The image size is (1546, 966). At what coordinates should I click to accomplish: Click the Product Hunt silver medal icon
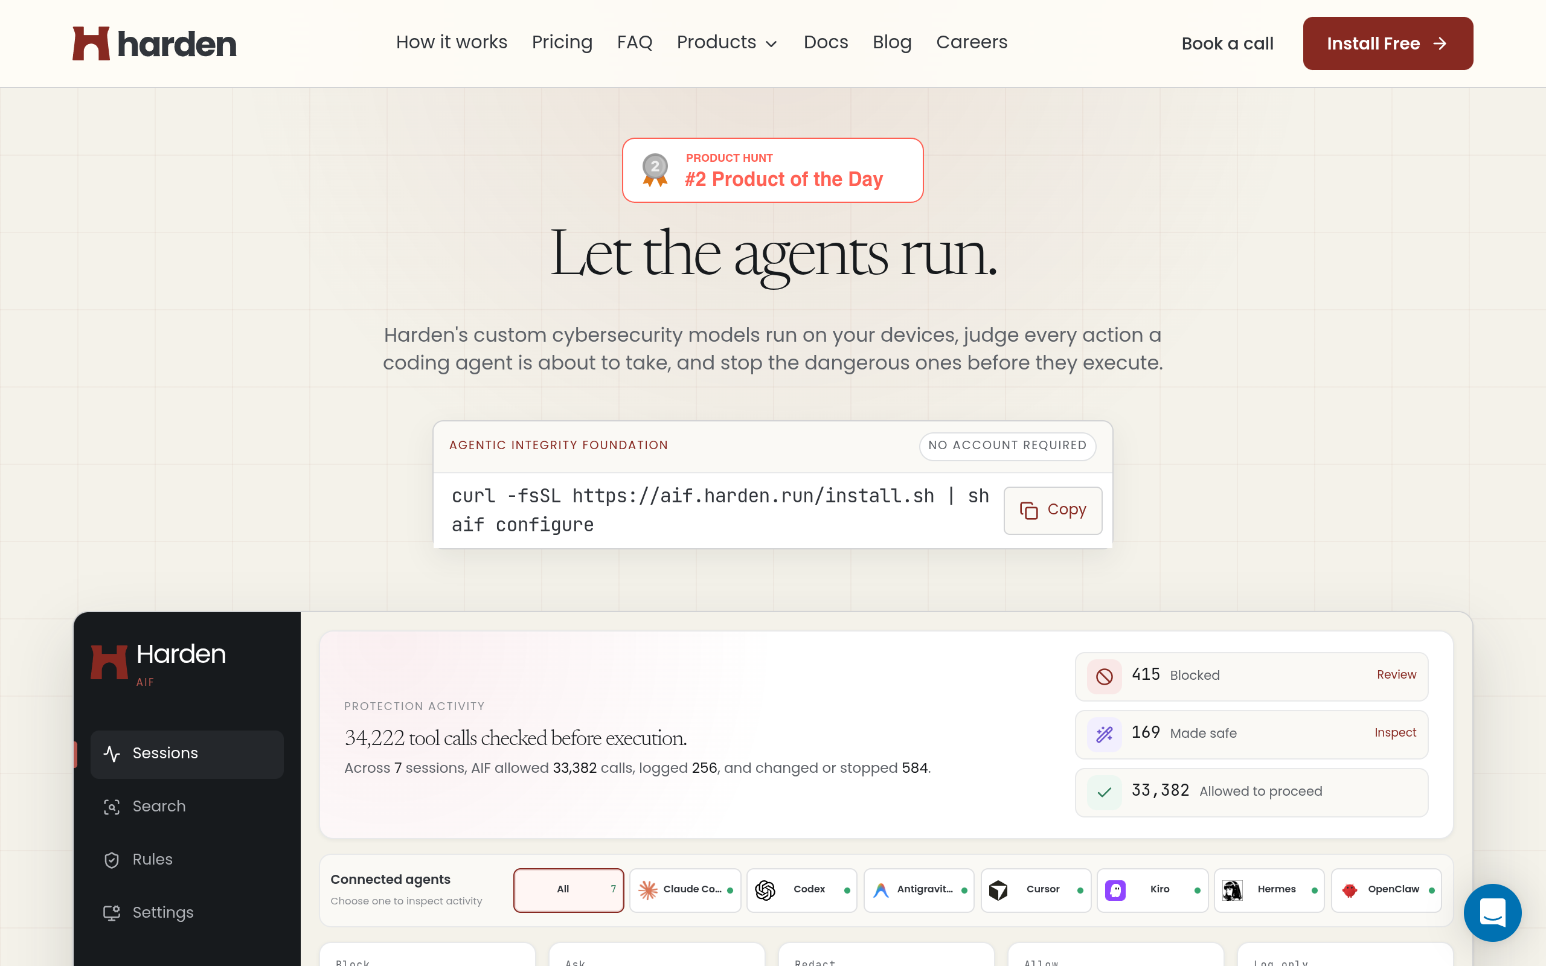click(x=655, y=170)
